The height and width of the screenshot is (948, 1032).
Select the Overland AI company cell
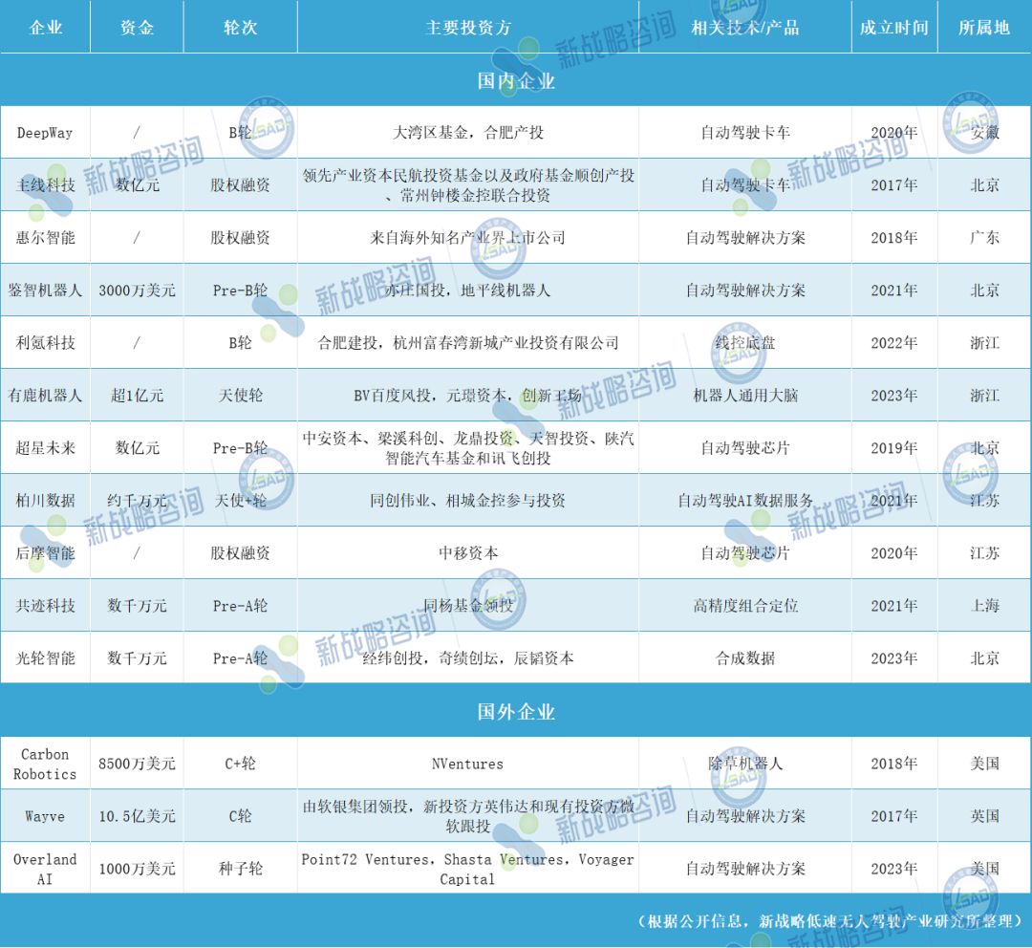coord(46,869)
